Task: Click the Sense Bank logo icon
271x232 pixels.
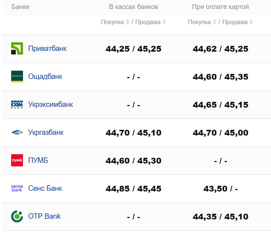Action: pyautogui.click(x=17, y=188)
